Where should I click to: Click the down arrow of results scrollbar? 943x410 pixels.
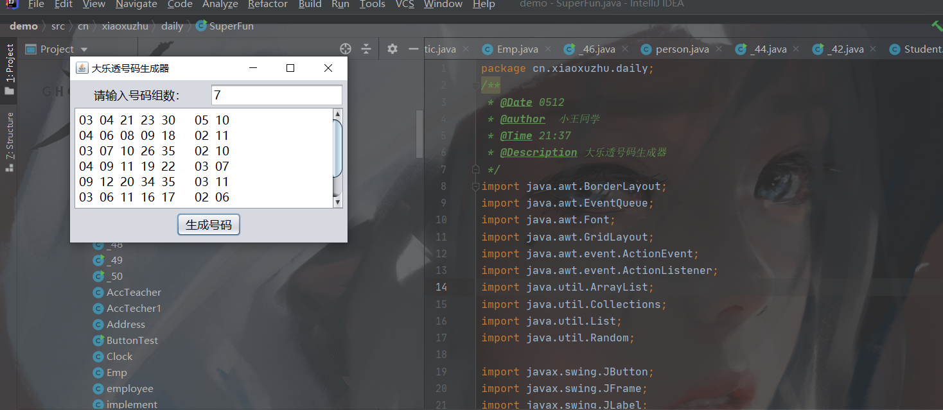(338, 202)
